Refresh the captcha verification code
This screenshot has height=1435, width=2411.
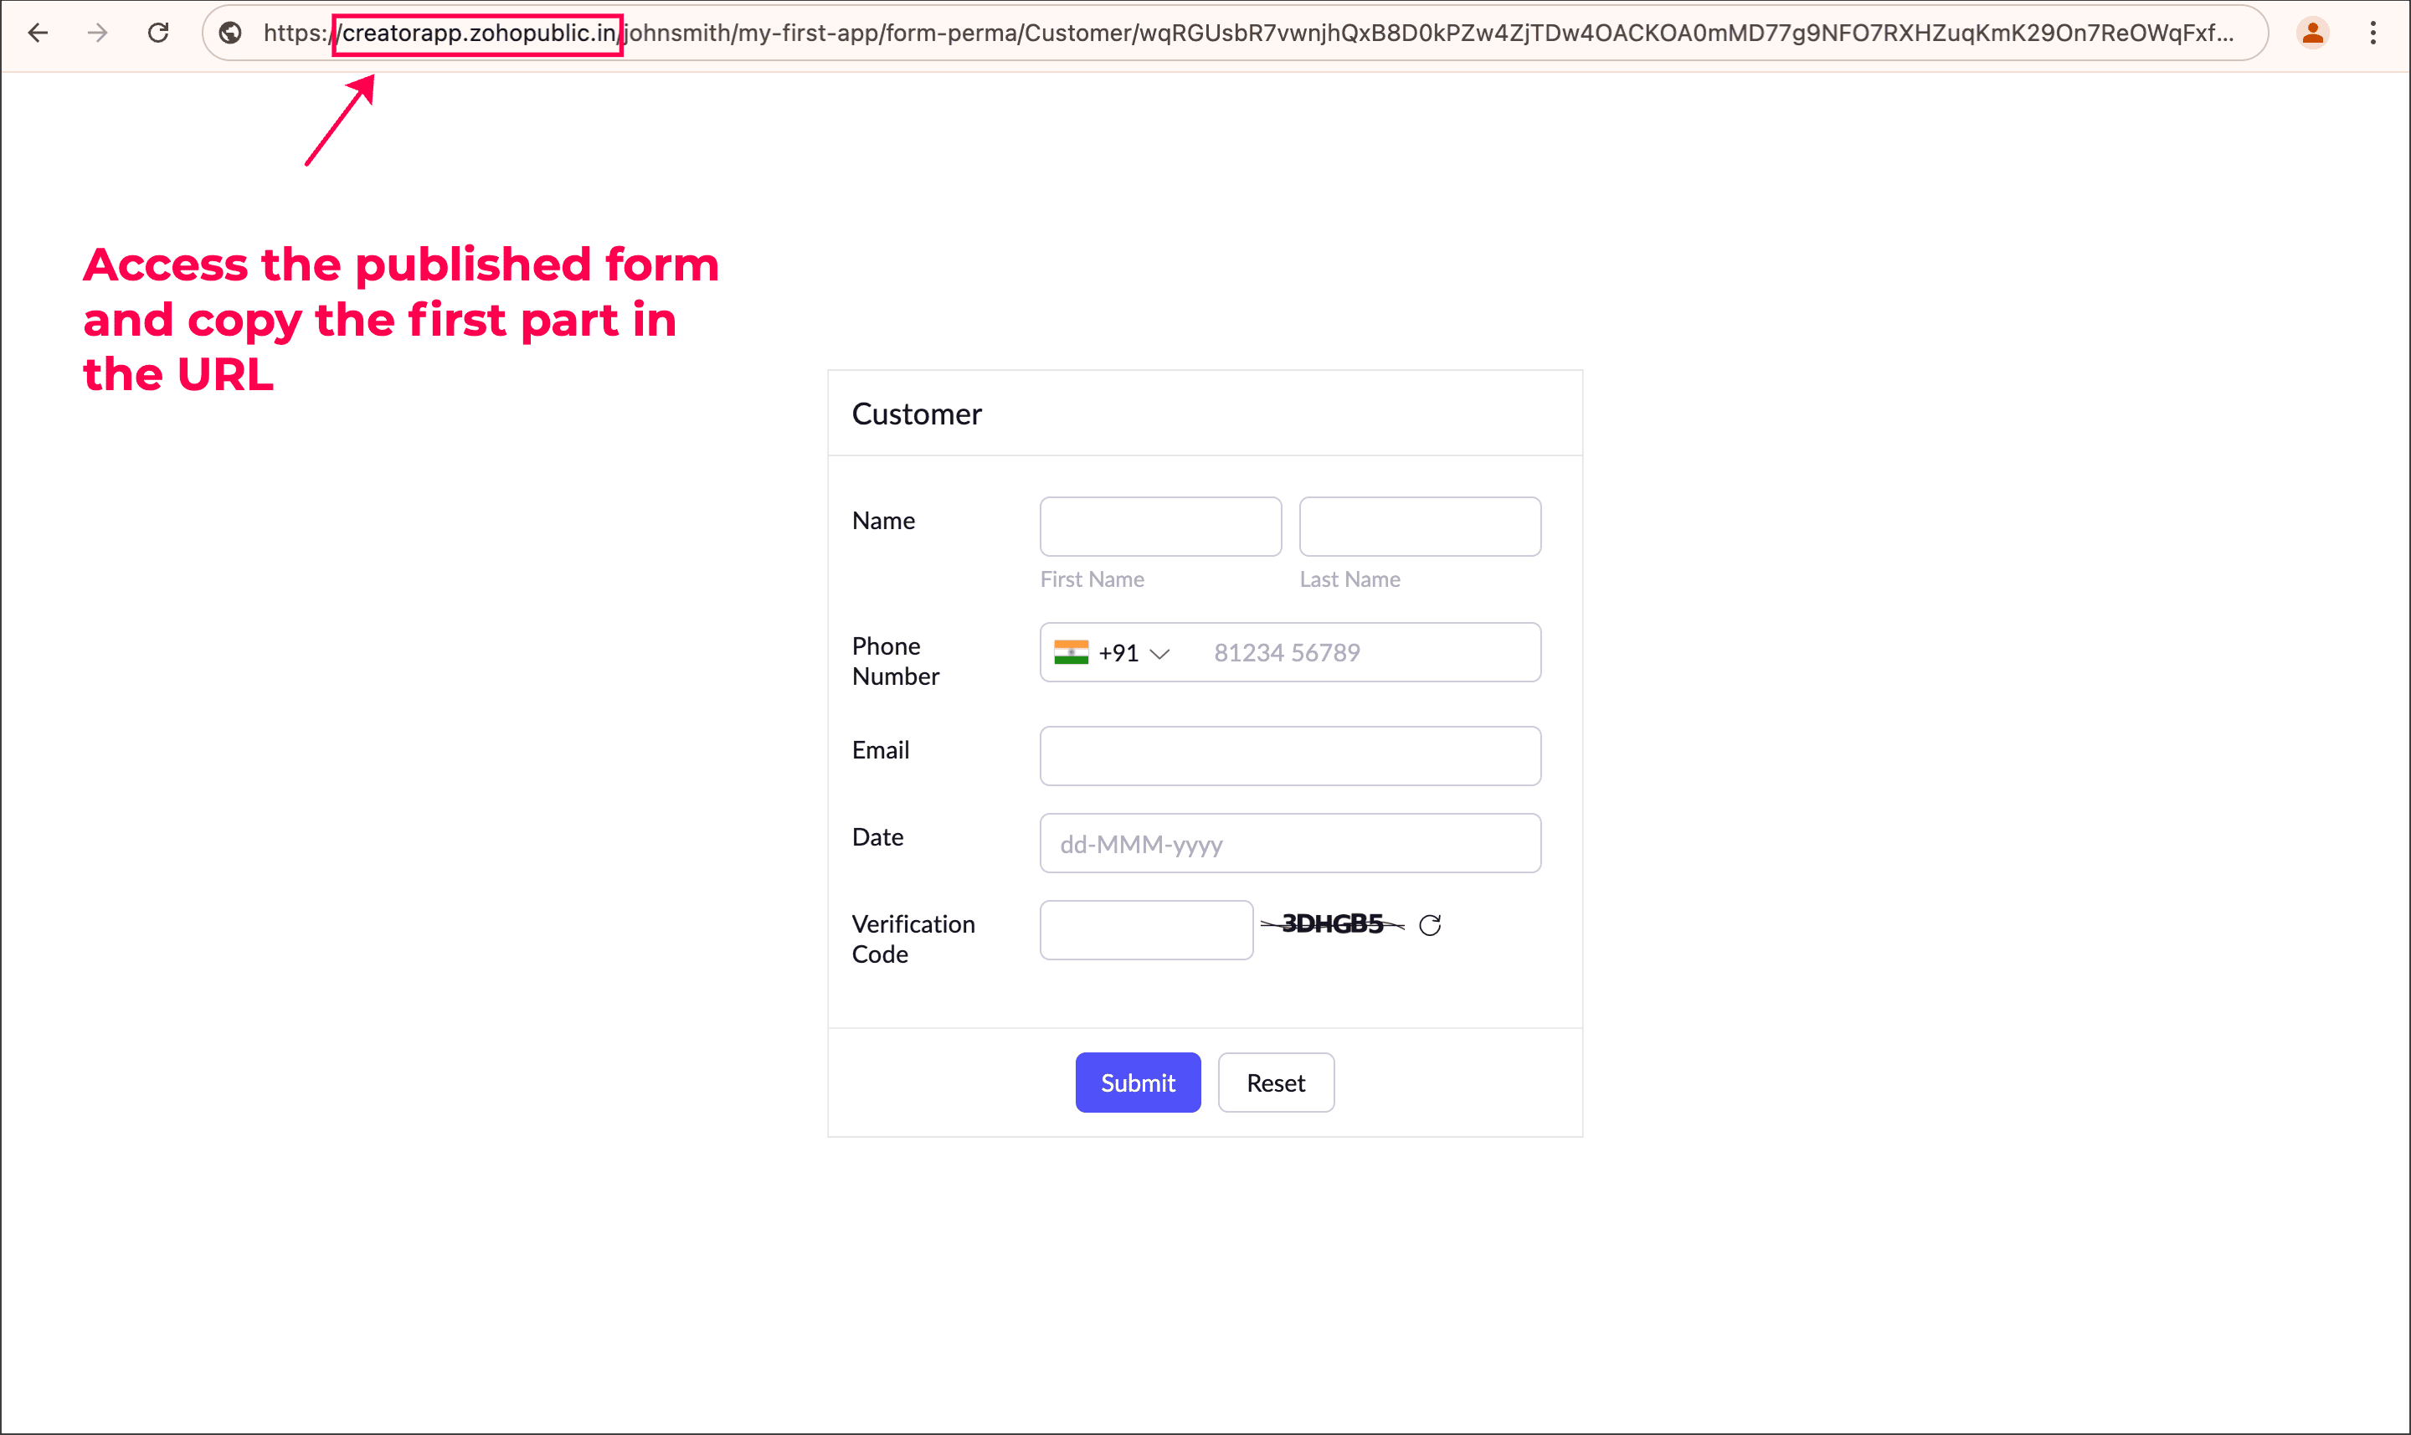coord(1430,925)
